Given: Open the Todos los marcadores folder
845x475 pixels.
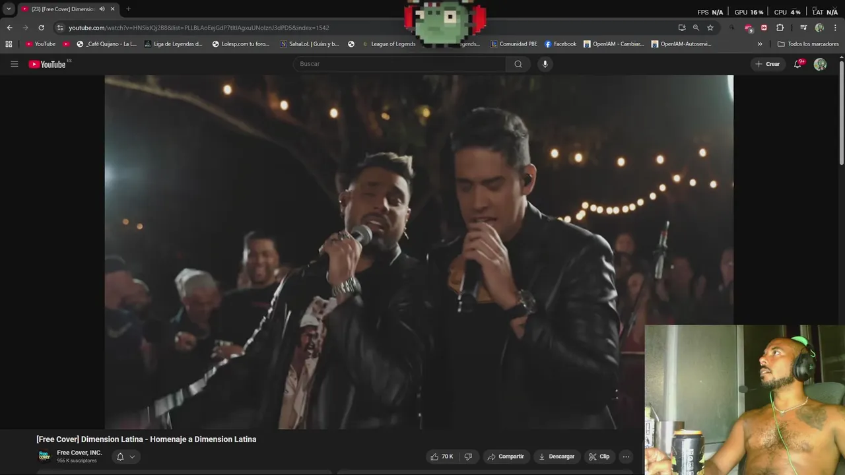Looking at the screenshot, I should click(x=808, y=44).
